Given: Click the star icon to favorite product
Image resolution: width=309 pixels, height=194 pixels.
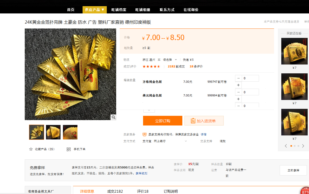Looking at the screenshot, I should [31, 149].
